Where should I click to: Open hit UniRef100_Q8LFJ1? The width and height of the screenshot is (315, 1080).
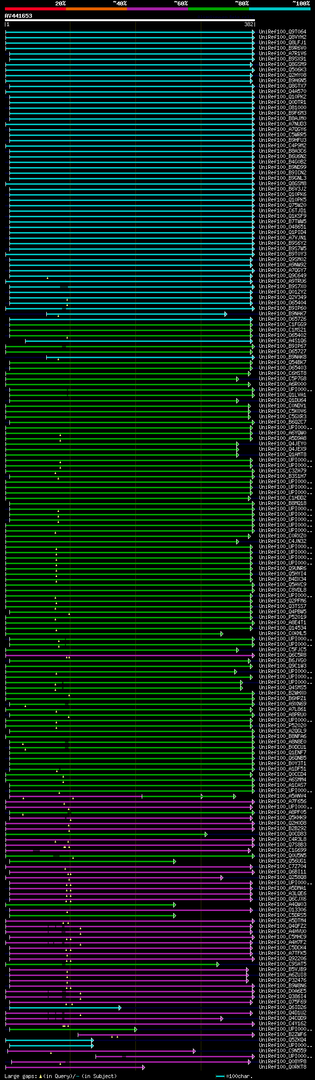click(x=283, y=43)
